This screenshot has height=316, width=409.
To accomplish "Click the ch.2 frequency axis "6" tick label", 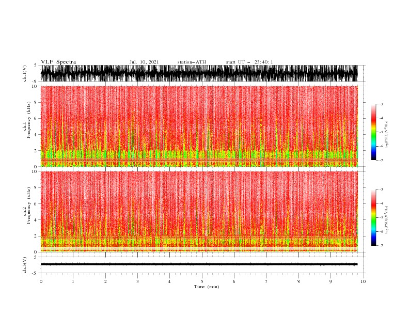I will click(x=36, y=204).
